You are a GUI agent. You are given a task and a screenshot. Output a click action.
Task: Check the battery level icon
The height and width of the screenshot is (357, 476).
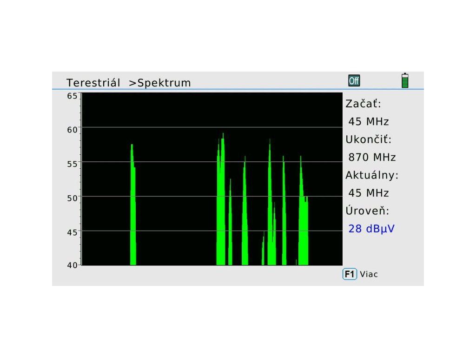tap(405, 80)
